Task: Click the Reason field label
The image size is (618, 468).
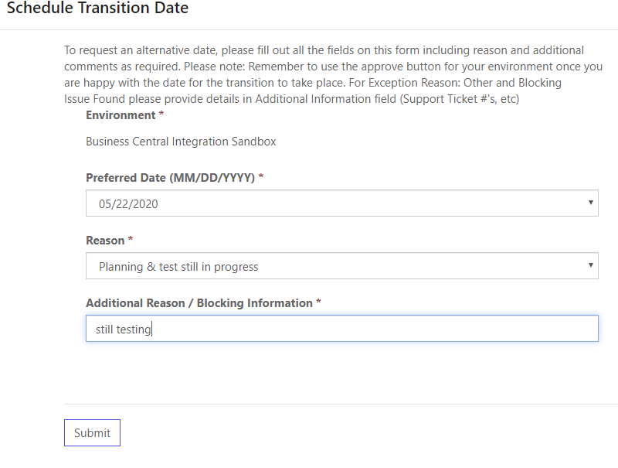Action: coord(105,241)
